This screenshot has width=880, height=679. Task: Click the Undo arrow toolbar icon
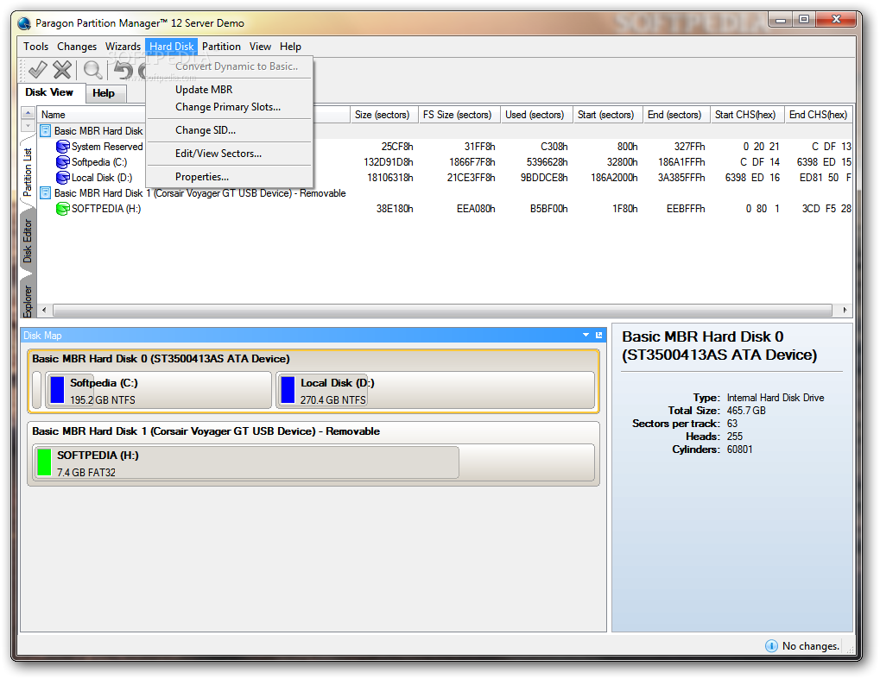click(x=123, y=70)
